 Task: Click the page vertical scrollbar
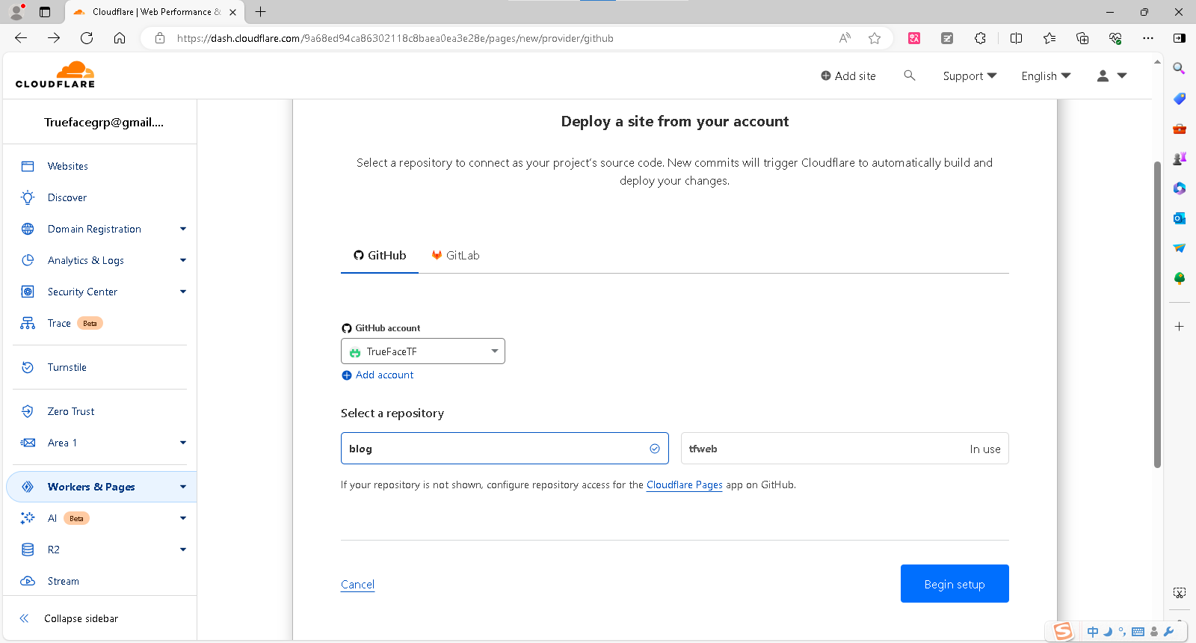(x=1157, y=314)
